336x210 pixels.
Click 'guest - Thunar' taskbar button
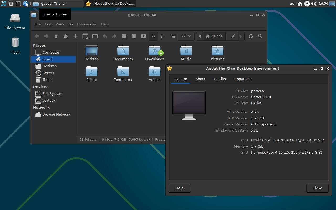(x=57, y=3)
